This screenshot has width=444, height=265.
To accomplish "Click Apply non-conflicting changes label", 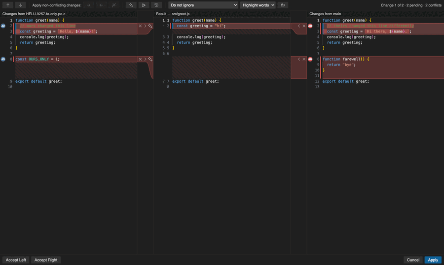I will coord(57,5).
